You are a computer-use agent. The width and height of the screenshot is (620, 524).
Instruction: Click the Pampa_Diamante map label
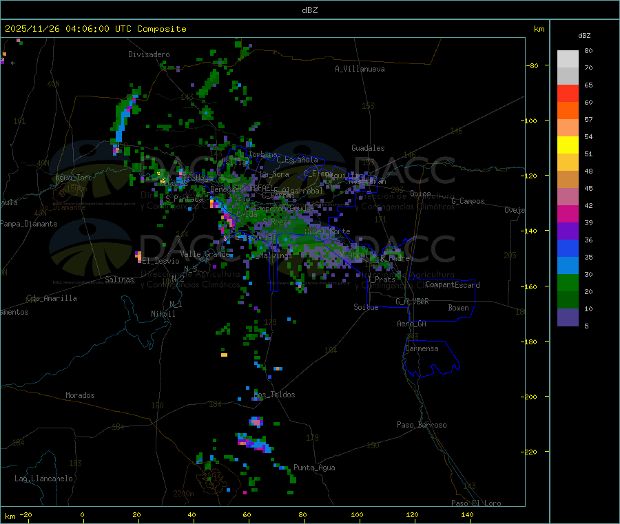click(x=29, y=224)
